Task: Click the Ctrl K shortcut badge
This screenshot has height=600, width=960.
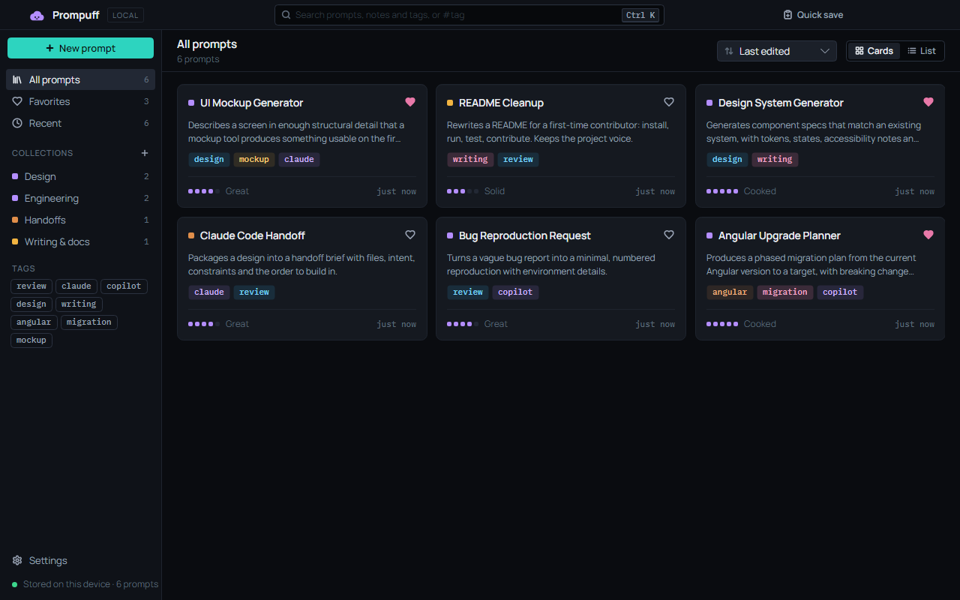Action: [x=640, y=15]
